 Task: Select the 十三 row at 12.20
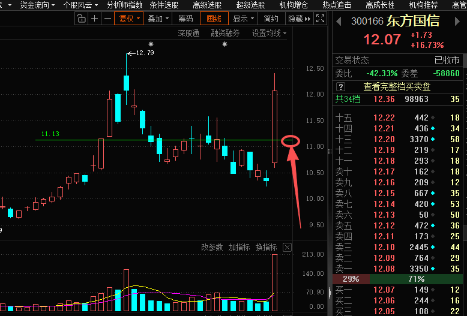tap(397, 139)
